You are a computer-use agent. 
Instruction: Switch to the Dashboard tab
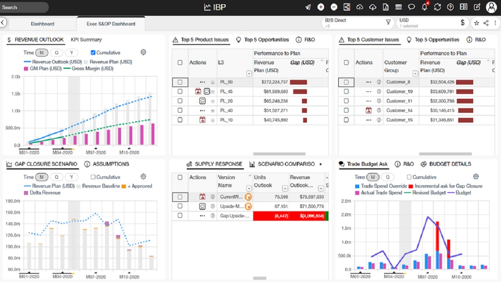point(43,24)
